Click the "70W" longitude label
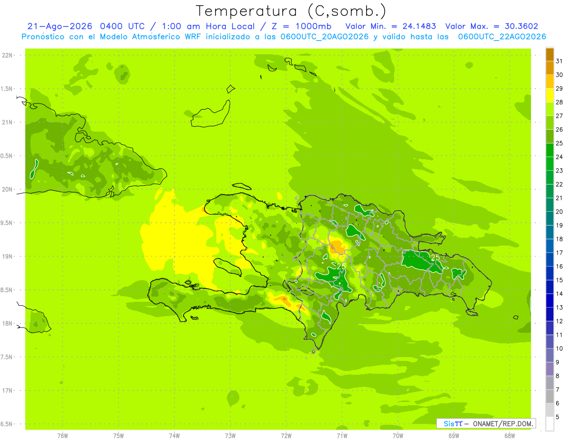The height and width of the screenshot is (442, 572). pos(398,436)
